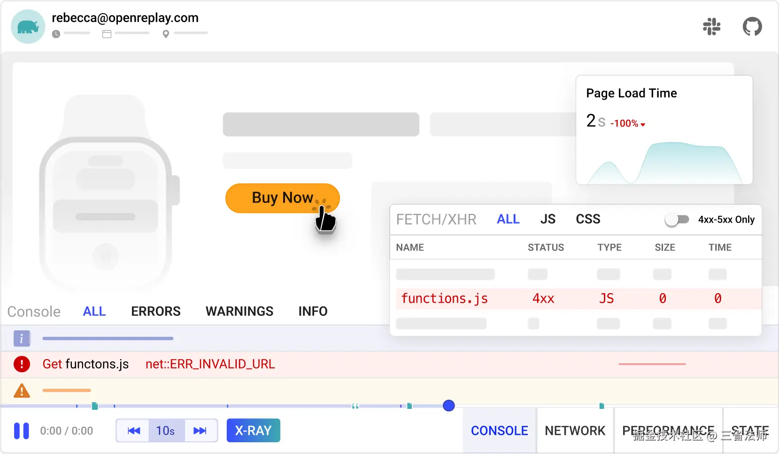Image resolution: width=779 pixels, height=454 pixels.
Task: Open the NETWORK panel
Action: (575, 431)
